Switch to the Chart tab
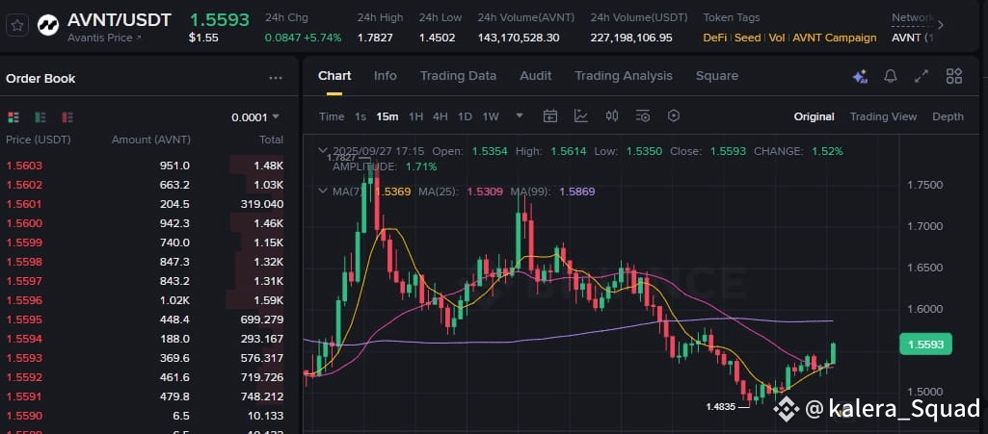Image resolution: width=988 pixels, height=434 pixels. pos(334,76)
